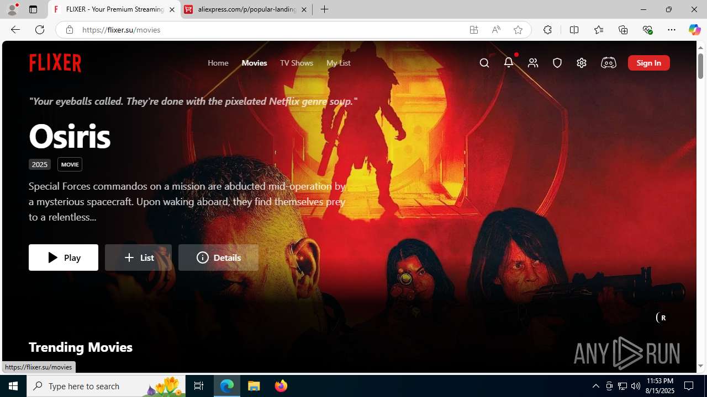Viewport: 707px width, 397px height.
Task: Open the Windows Start menu
Action: (x=13, y=386)
